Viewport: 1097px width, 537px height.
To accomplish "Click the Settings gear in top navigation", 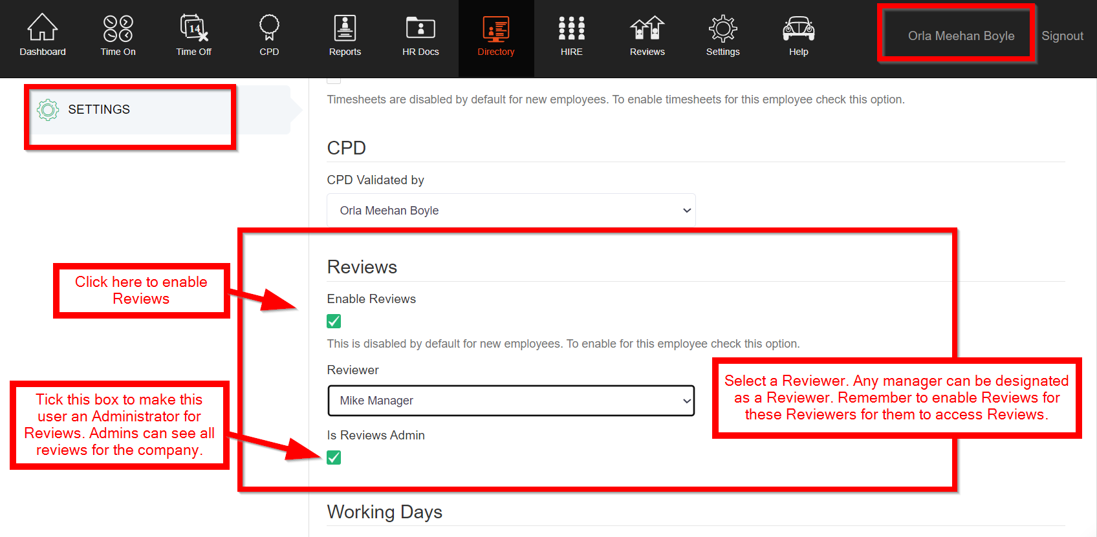I will [722, 28].
